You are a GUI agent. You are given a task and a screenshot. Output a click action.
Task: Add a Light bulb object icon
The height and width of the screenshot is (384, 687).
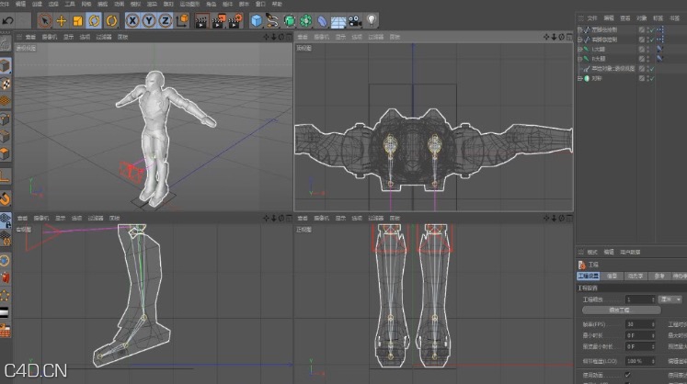[x=372, y=19]
